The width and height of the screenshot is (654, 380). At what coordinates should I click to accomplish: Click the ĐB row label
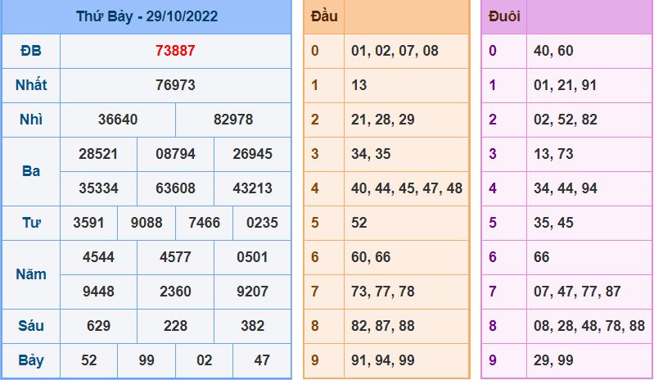[x=31, y=51]
